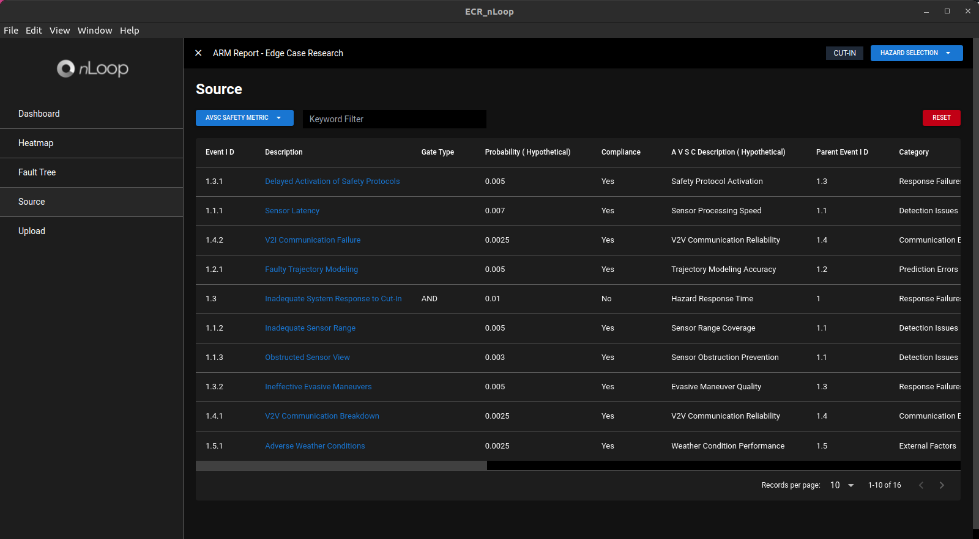Viewport: 979px width, 539px height.
Task: Sort by Description column header
Action: coord(284,152)
